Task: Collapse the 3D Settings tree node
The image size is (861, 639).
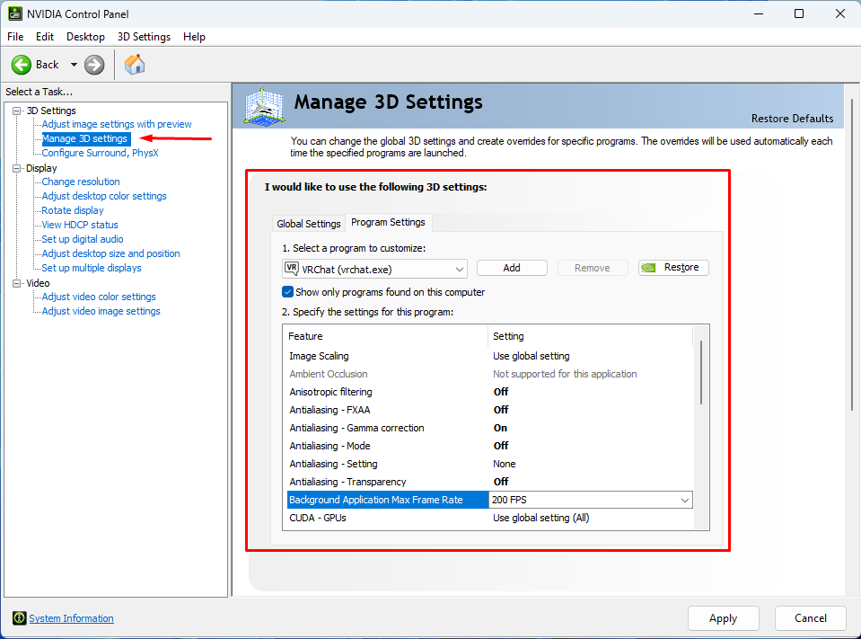Action: click(16, 111)
